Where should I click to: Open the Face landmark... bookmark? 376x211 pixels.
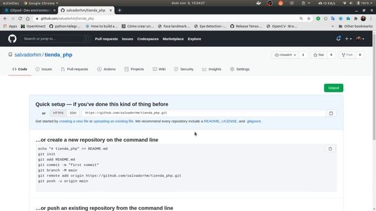click(174, 26)
